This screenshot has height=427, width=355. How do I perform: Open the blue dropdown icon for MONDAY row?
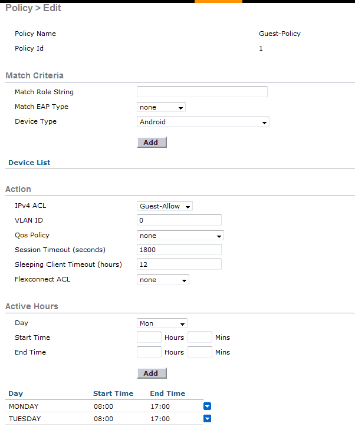(207, 406)
